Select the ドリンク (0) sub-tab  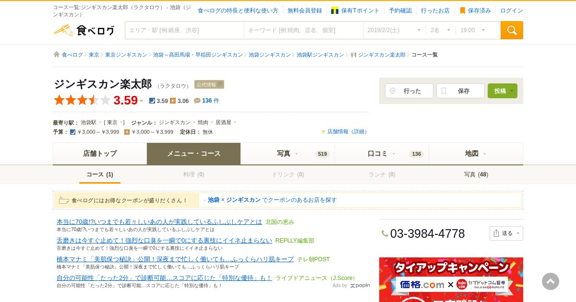click(x=288, y=174)
